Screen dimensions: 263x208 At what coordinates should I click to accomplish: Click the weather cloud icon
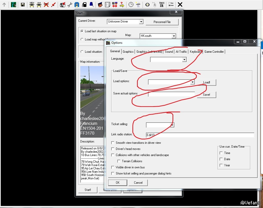point(138,5)
